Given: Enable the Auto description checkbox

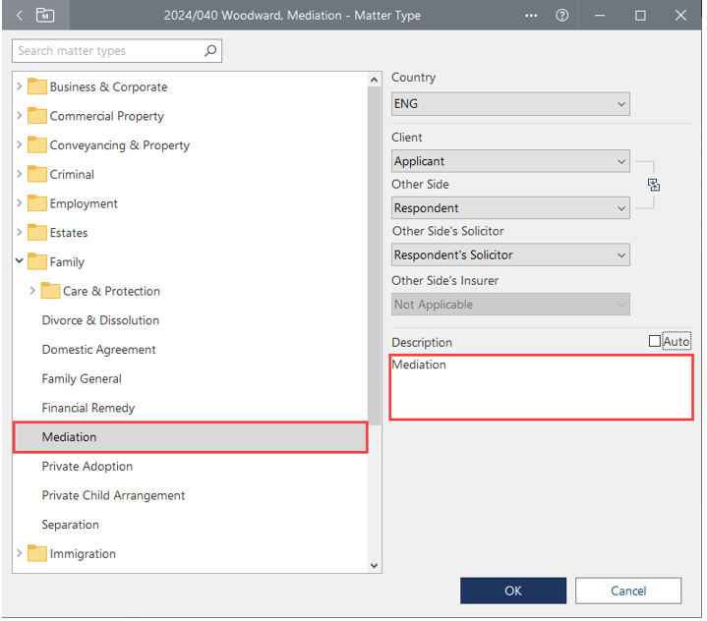Looking at the screenshot, I should click(x=655, y=342).
